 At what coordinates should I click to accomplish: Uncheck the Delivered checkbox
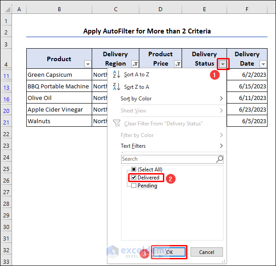(134, 177)
